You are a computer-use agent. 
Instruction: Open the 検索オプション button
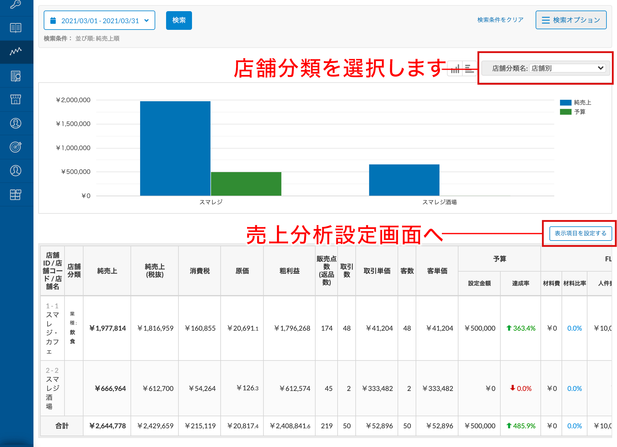click(571, 20)
